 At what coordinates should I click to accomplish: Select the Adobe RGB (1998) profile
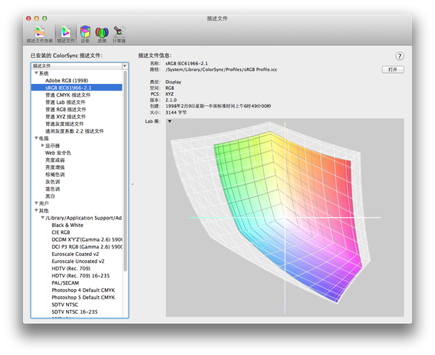click(x=67, y=80)
